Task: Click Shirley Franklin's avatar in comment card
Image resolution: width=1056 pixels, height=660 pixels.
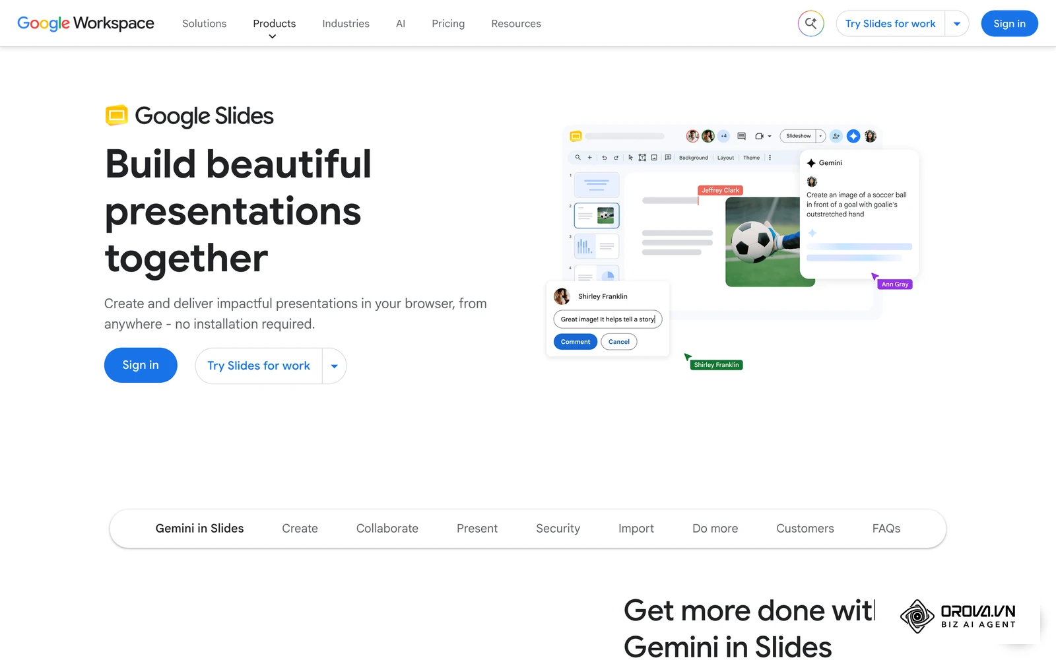Action: coord(562,296)
